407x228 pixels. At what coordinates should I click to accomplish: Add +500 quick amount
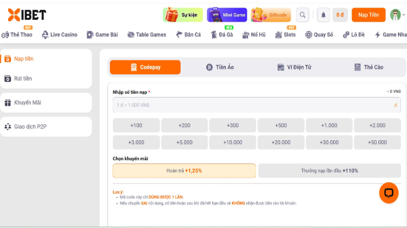click(x=281, y=125)
